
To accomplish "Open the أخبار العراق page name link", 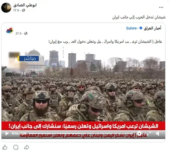I will (152, 28).
